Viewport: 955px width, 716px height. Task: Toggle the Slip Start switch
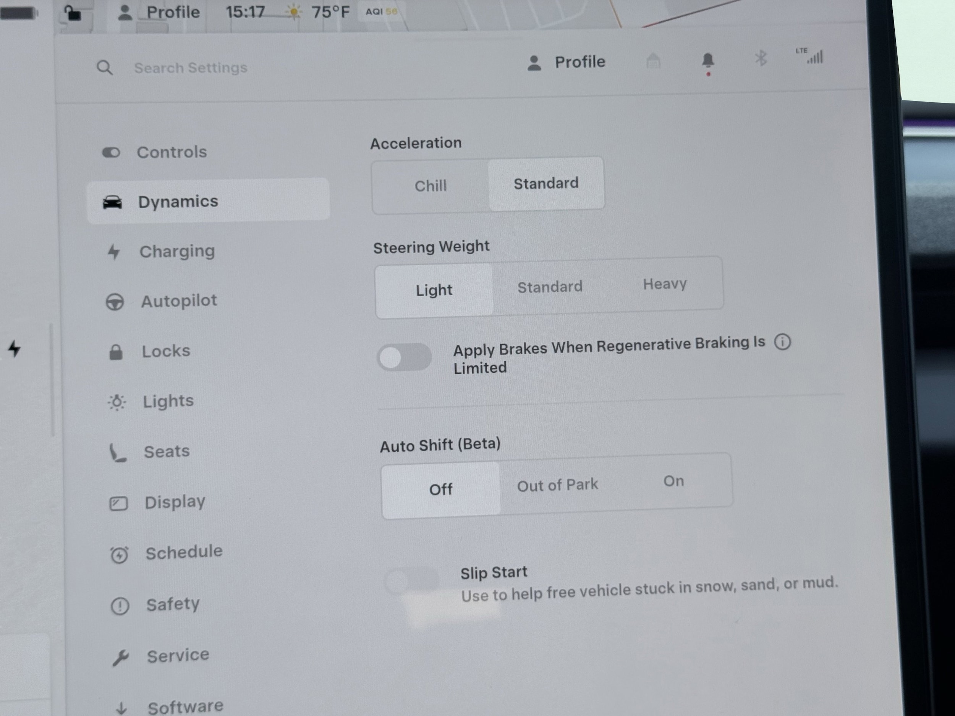[411, 581]
